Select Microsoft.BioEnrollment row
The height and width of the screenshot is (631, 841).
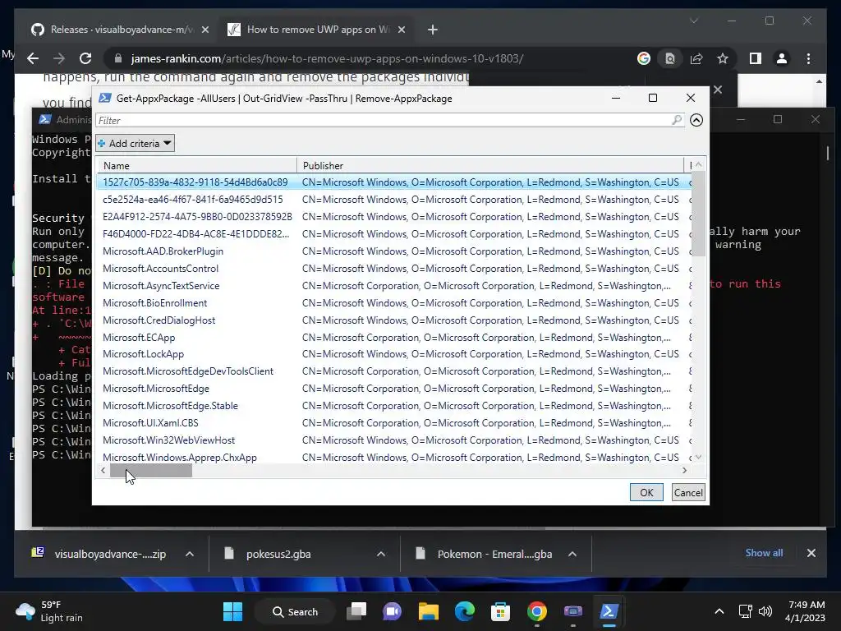click(x=394, y=302)
